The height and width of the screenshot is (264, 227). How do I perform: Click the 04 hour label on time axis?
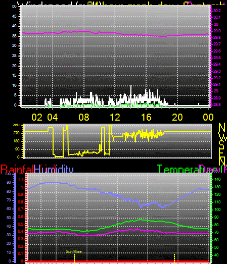pyautogui.click(x=53, y=117)
